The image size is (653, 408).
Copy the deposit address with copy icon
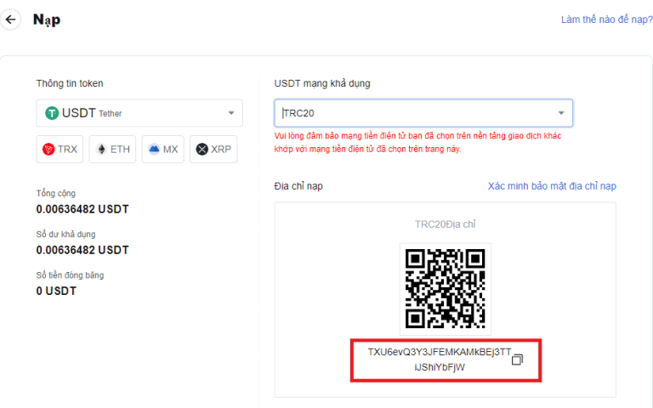point(517,360)
